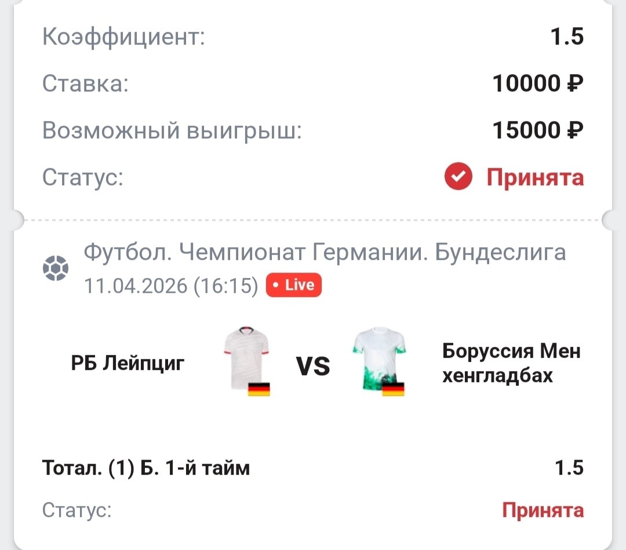Click the German flag under Leipzig's jersey
This screenshot has height=550, width=626.
point(259,389)
